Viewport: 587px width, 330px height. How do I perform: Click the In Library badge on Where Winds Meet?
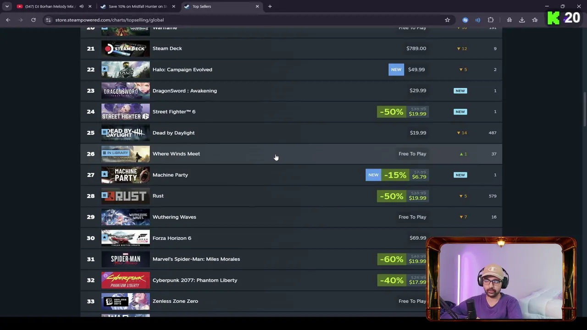(115, 153)
